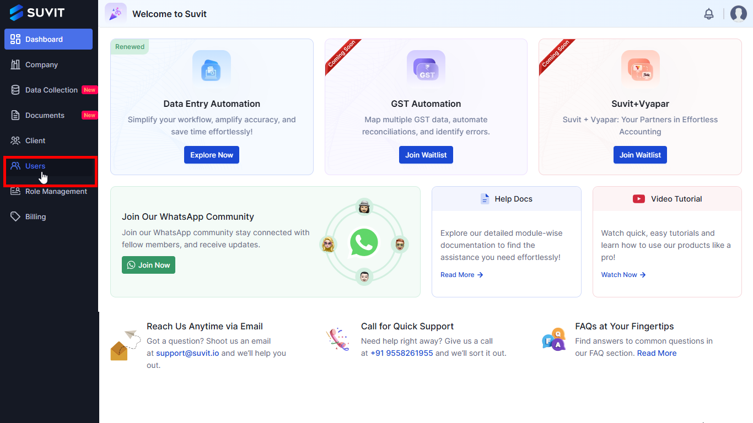Click 'Call for Quick Support' heading

[407, 326]
